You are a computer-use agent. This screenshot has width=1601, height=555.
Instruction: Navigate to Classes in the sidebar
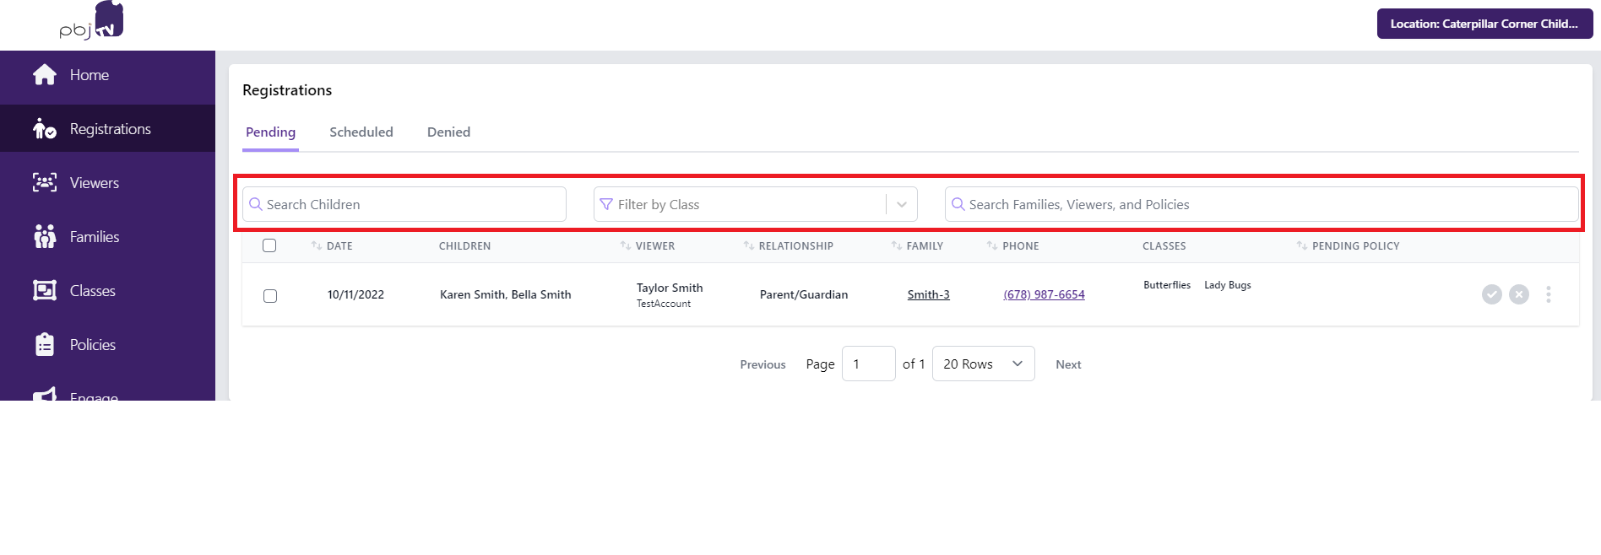pos(107,291)
